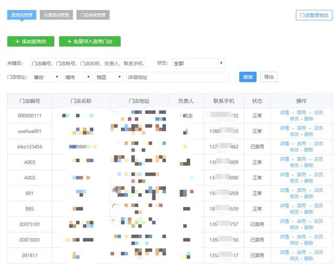
Task: Click 删除 for store 201811
Action: pos(308,259)
